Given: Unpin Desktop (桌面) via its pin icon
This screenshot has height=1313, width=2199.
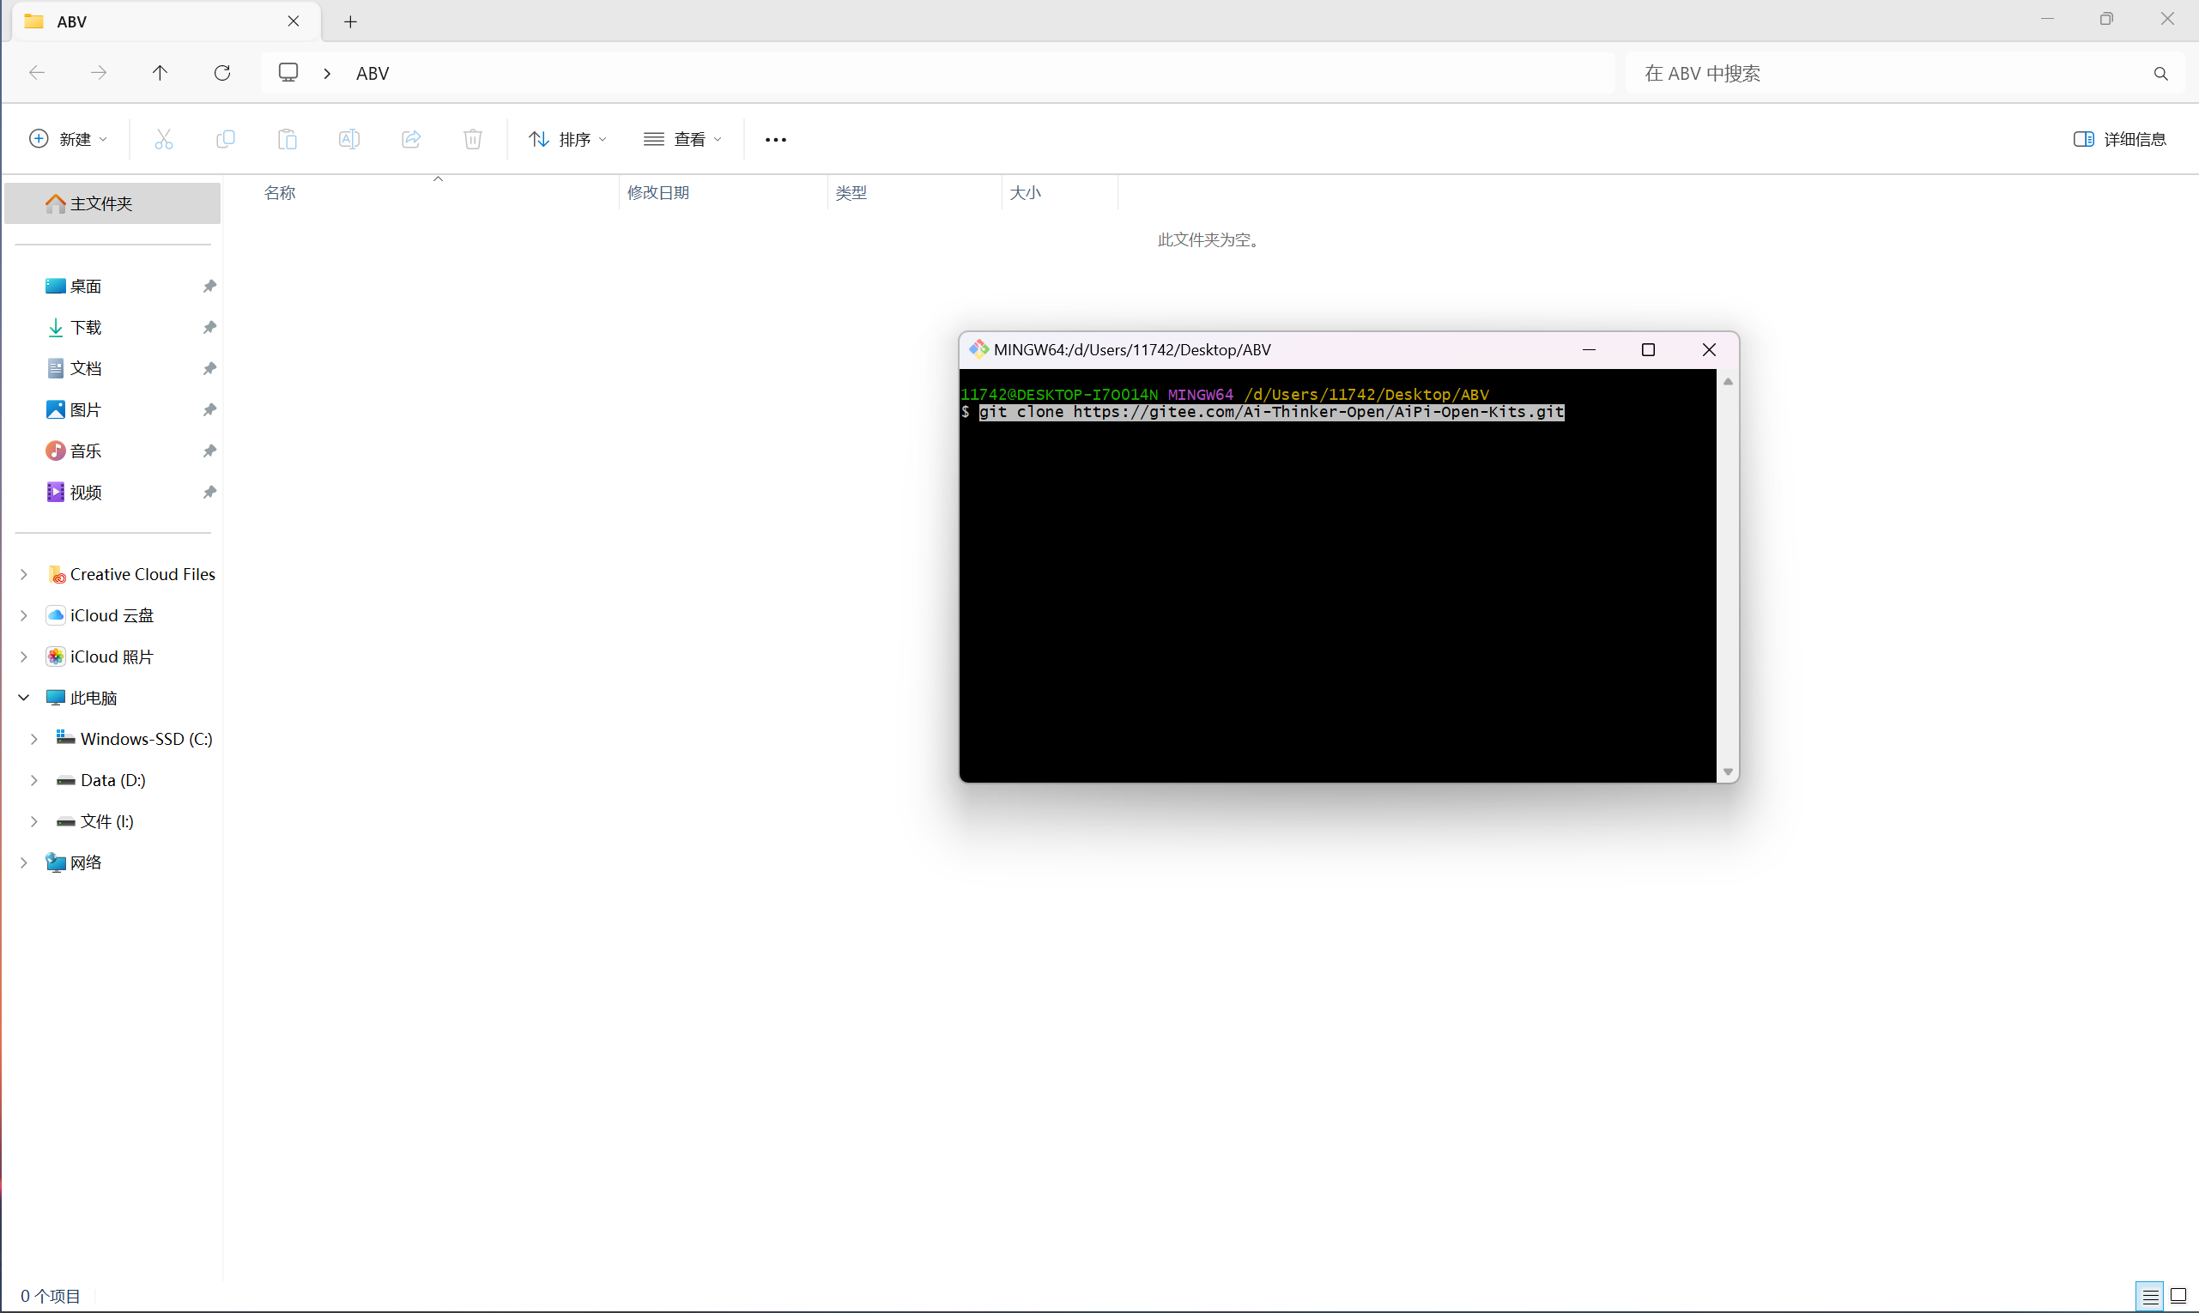Looking at the screenshot, I should 209,286.
